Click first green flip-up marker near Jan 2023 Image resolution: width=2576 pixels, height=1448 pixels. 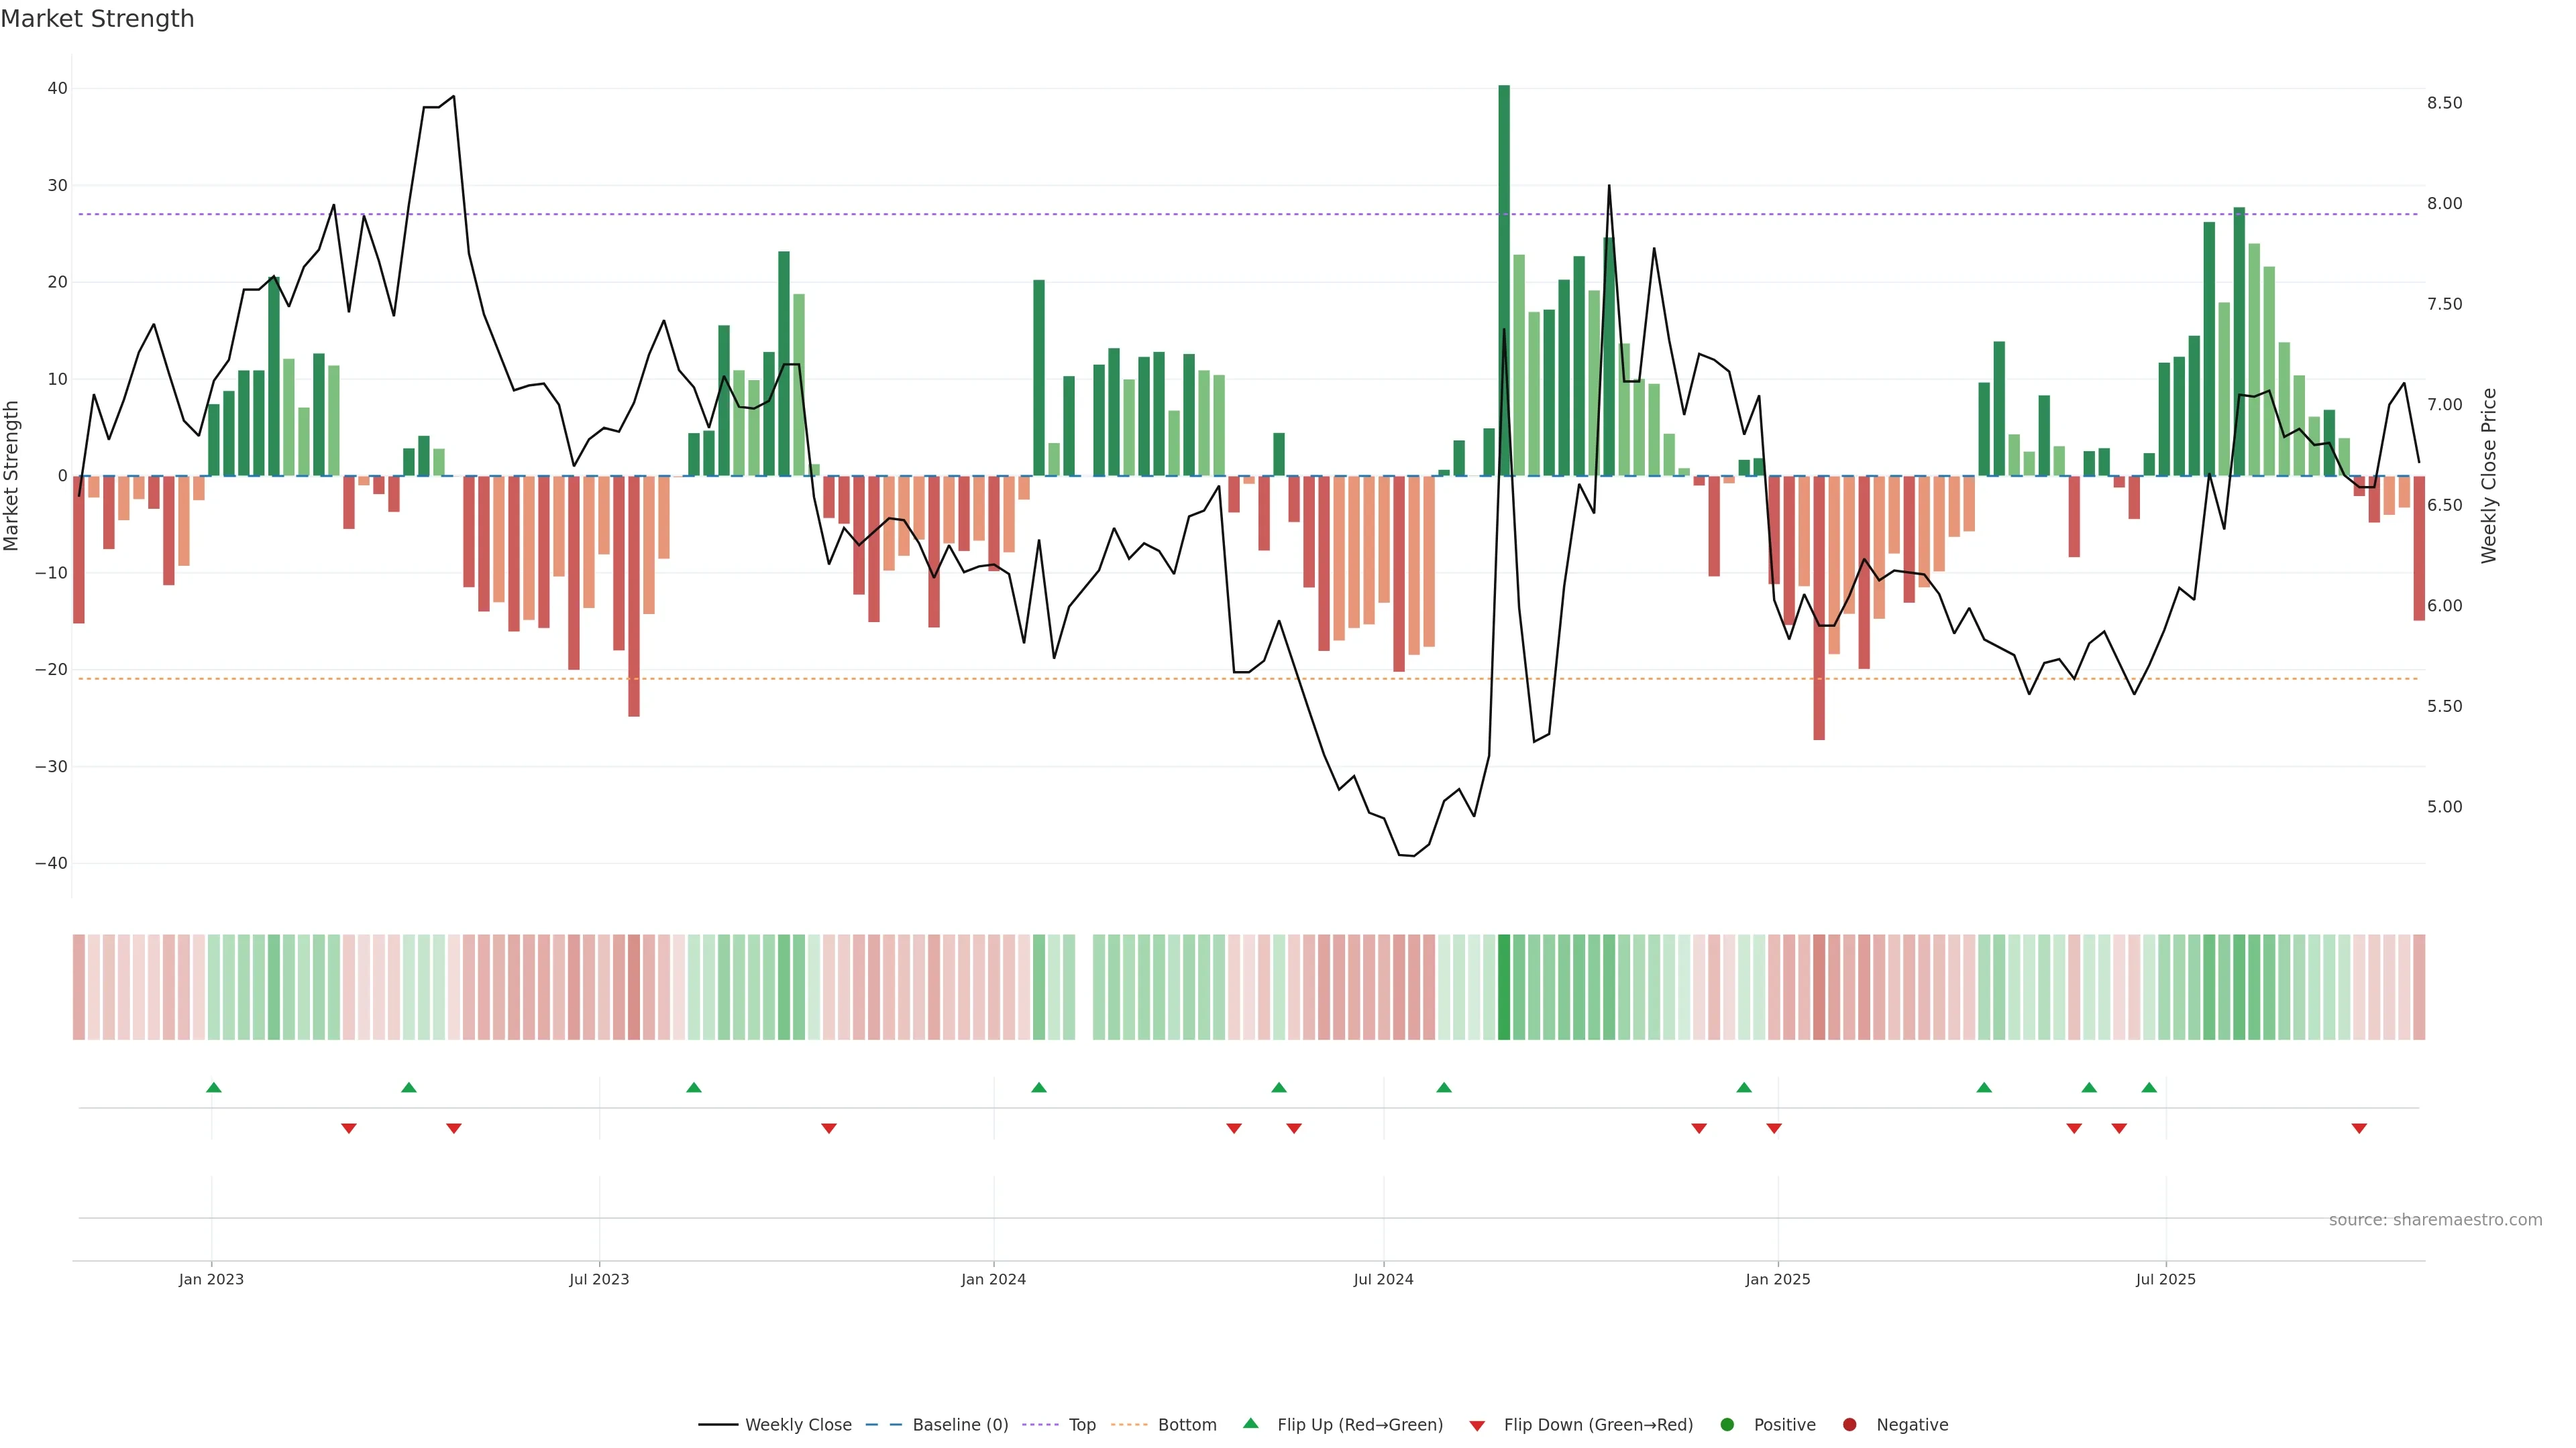tap(214, 1087)
